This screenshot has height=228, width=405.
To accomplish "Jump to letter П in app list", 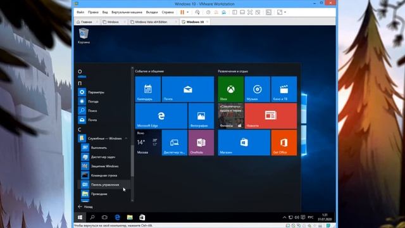I will (80, 83).
